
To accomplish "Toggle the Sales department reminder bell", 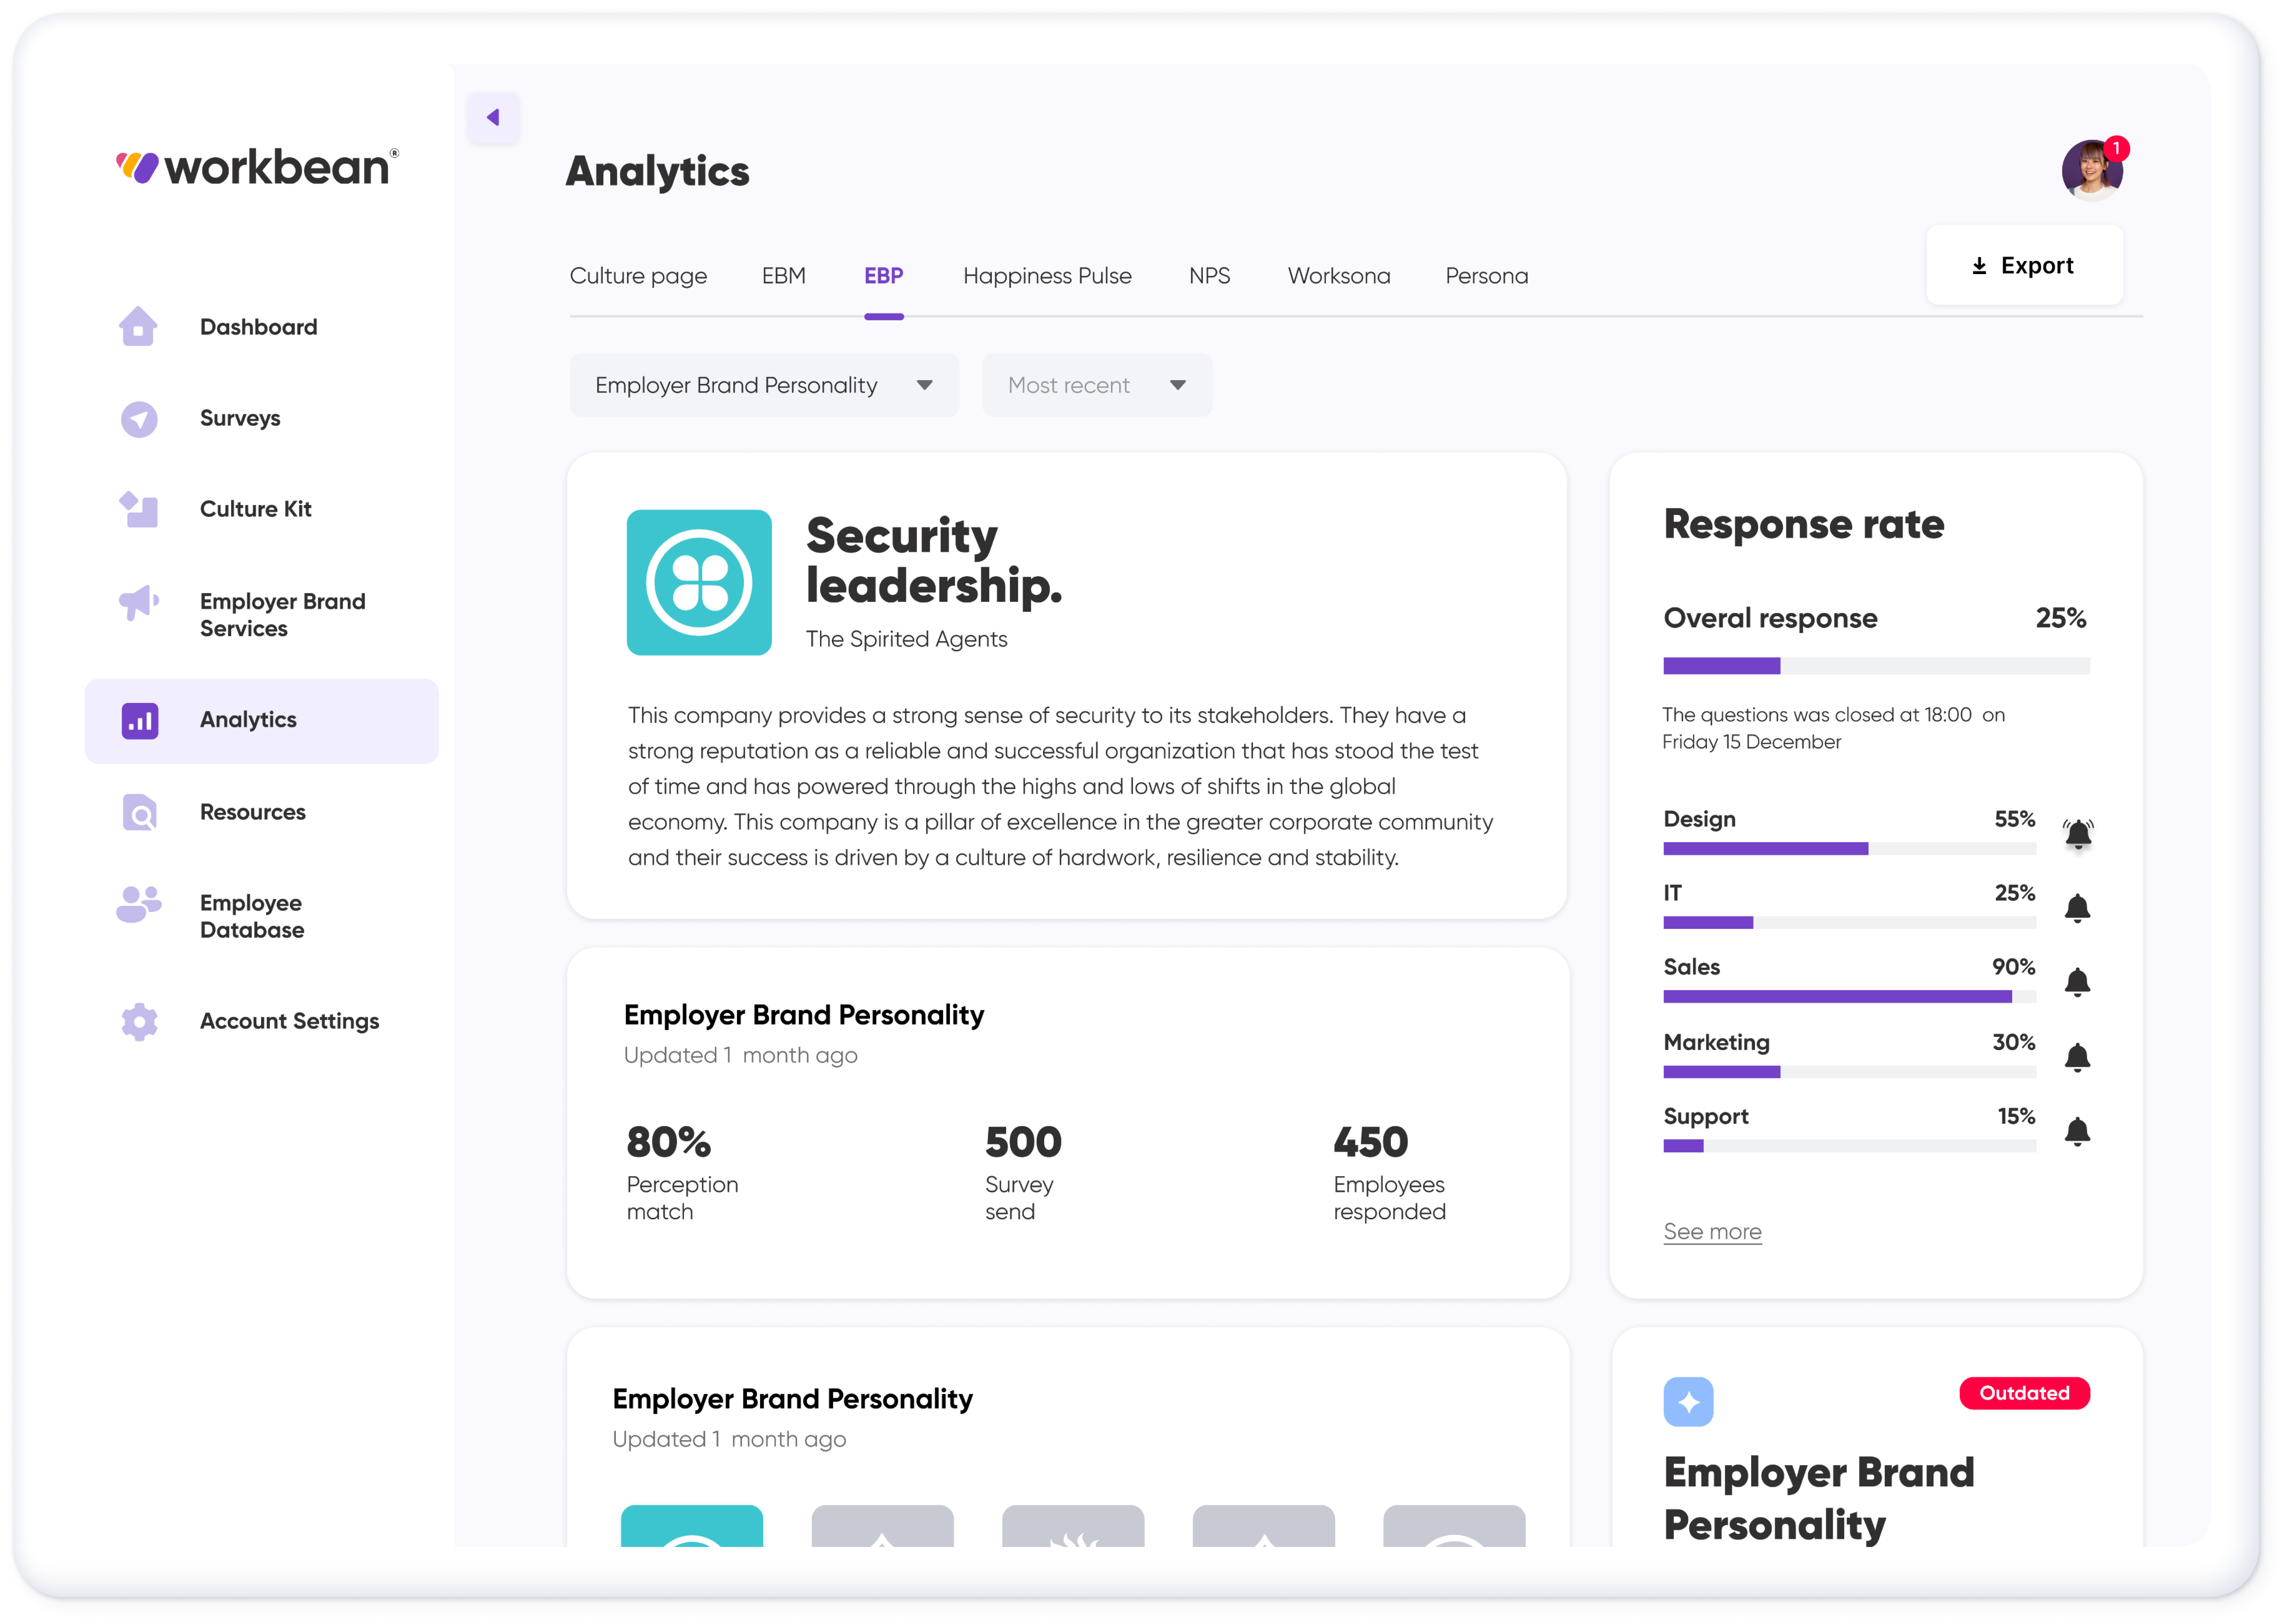I will point(2078,982).
